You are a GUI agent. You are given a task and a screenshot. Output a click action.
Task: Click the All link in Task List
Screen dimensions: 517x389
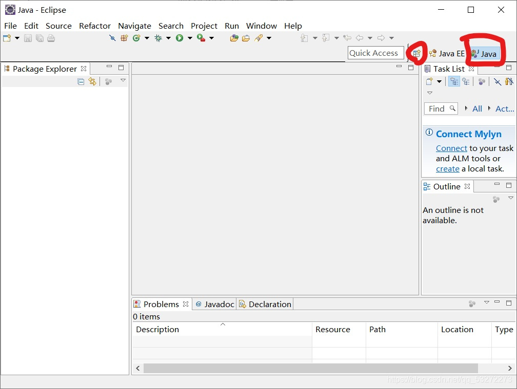click(x=477, y=109)
